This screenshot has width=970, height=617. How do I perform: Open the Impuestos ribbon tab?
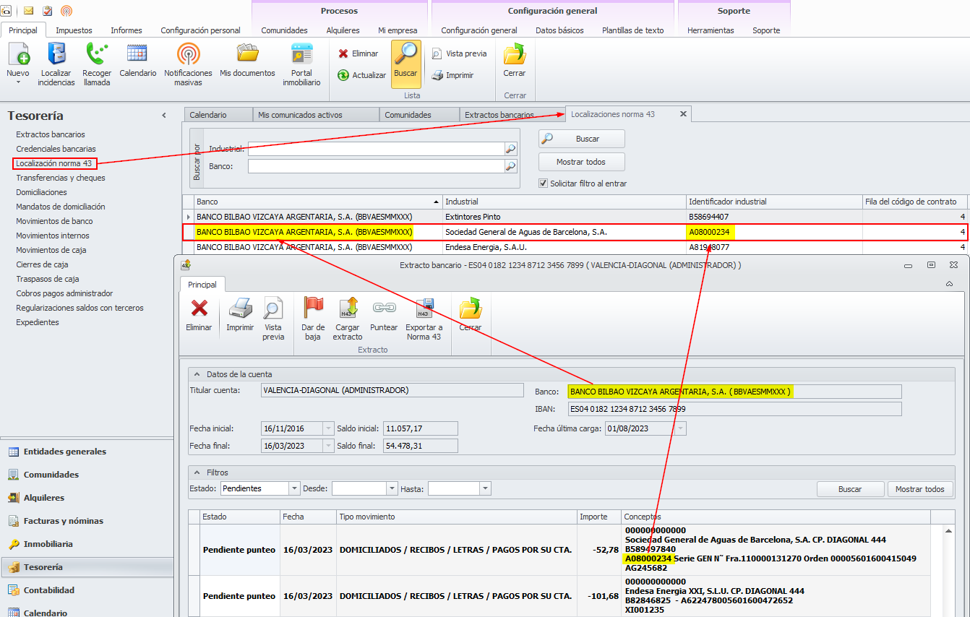[74, 30]
